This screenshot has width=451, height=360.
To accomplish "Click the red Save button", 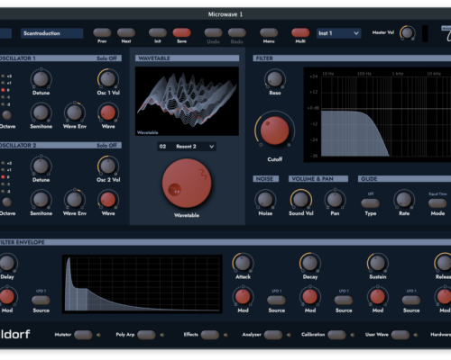I will [x=181, y=32].
